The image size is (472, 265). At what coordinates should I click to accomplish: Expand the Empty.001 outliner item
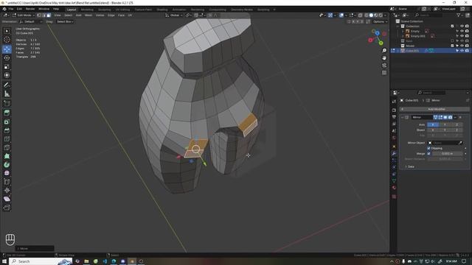[x=403, y=36]
